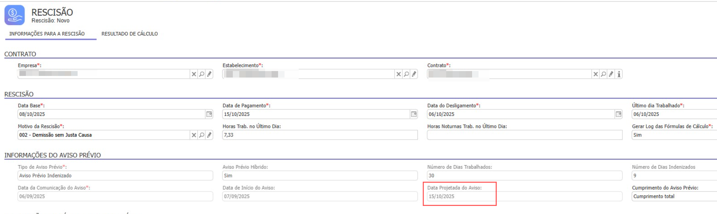Click the Horas Trab. no Último Dia field
Viewport: 717px width, 214px height.
319,135
